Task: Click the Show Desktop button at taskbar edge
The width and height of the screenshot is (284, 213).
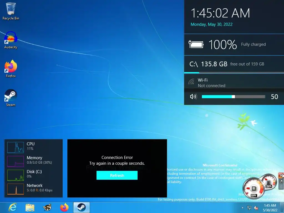Action: coord(282,207)
